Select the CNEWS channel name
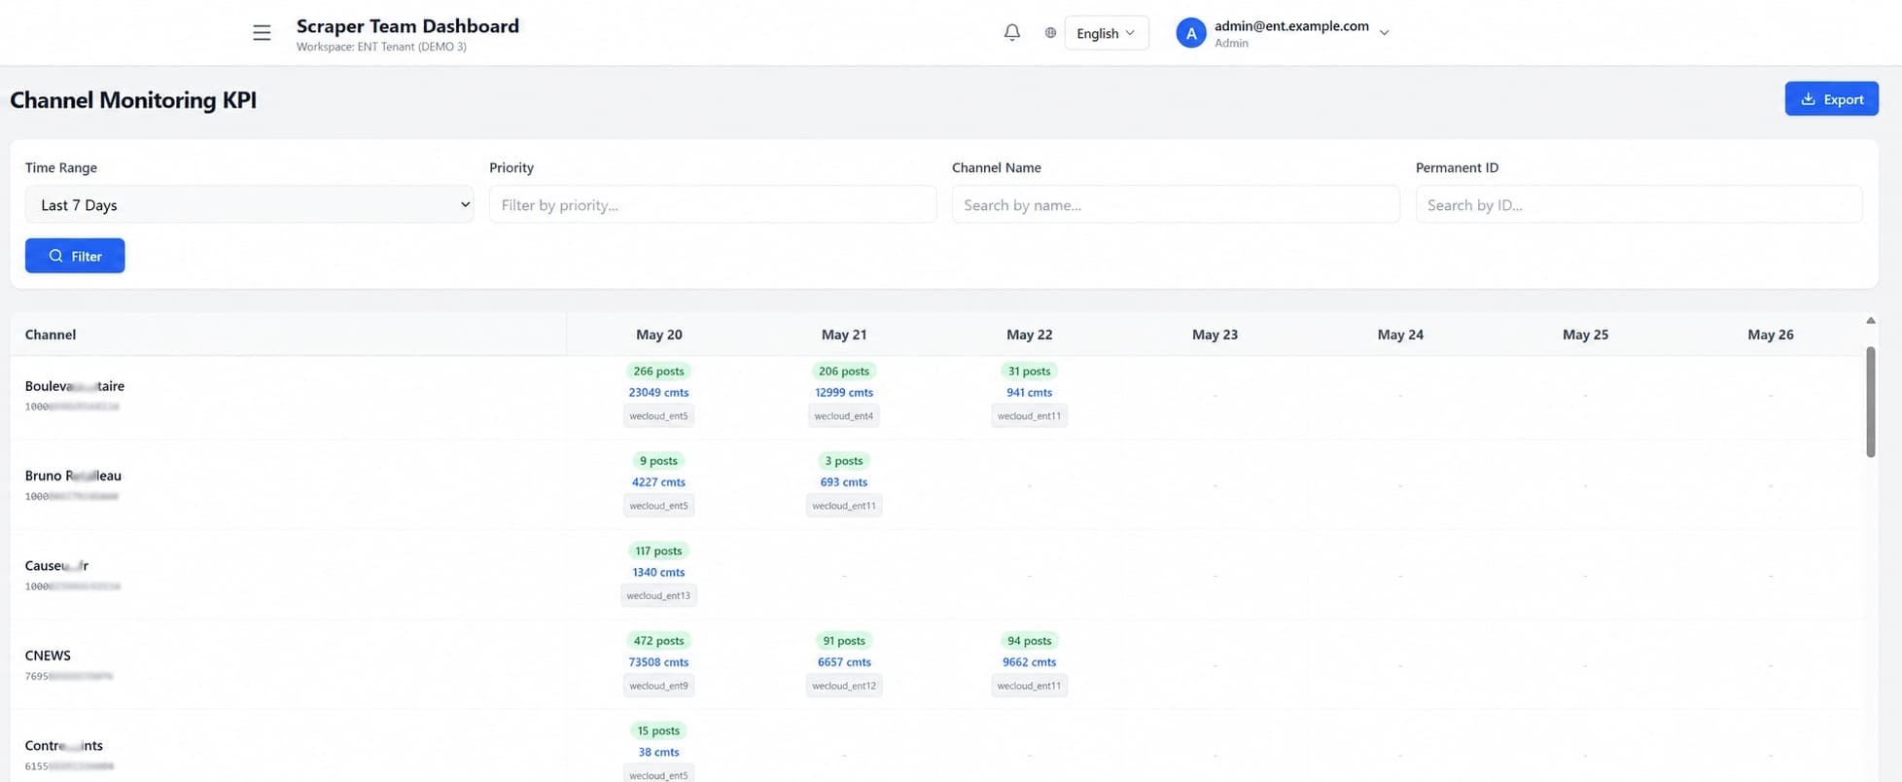The image size is (1902, 782). coord(48,656)
